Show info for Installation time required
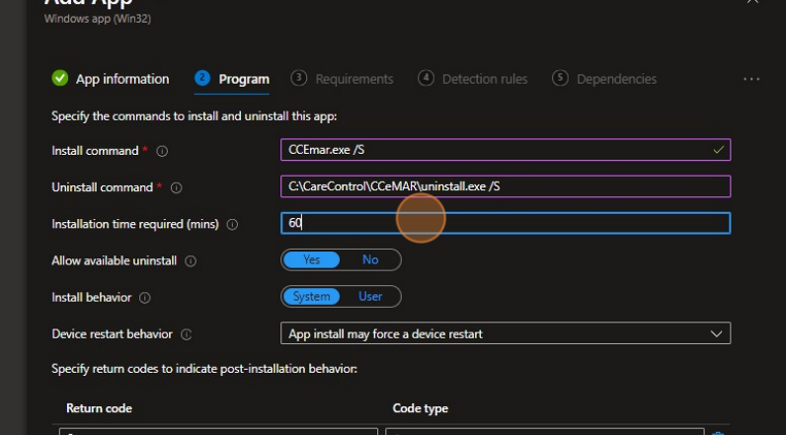Screen dimensions: 786x435 (x=233, y=224)
